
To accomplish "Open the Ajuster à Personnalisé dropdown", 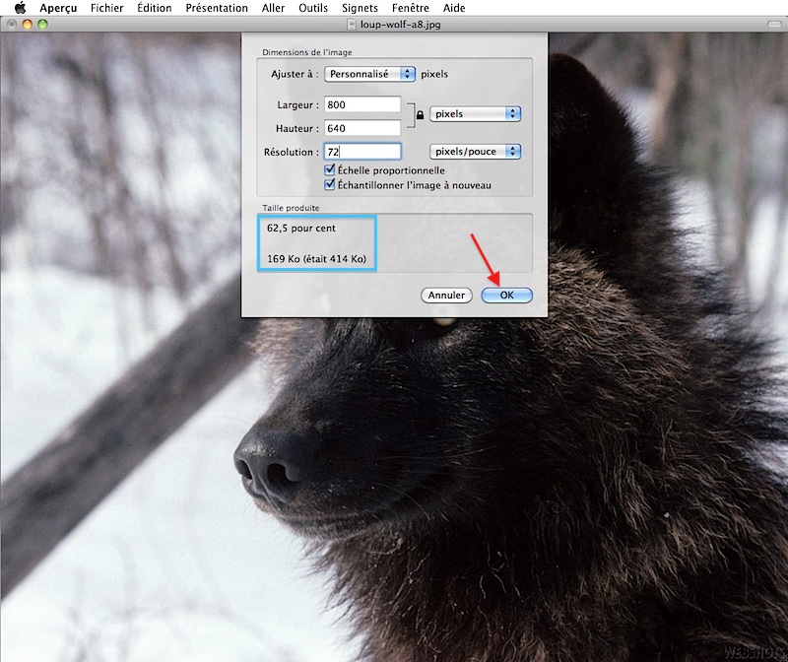I will click(369, 74).
